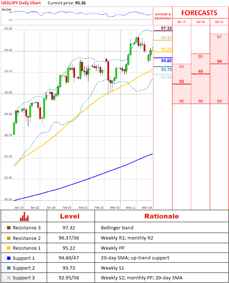Click the RSI (14) indicator label
This screenshot has width=229, height=283.
tap(7, 9)
